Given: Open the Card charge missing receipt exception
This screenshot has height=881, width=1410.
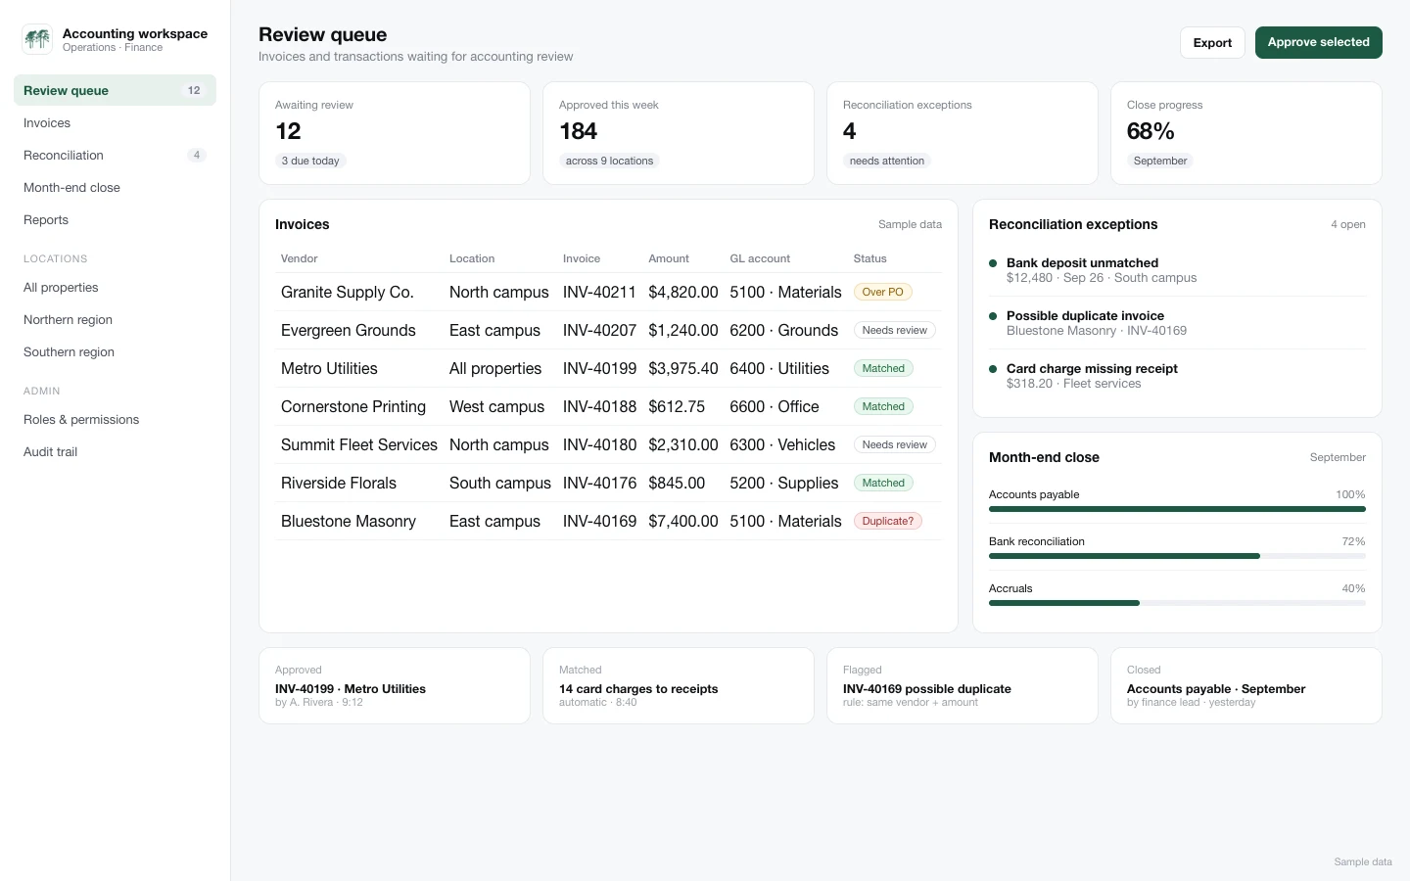Looking at the screenshot, I should coord(1177,376).
